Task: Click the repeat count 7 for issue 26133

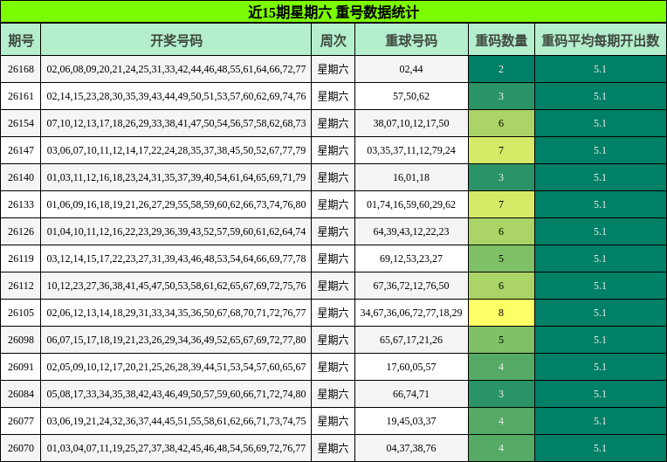Action: tap(501, 204)
